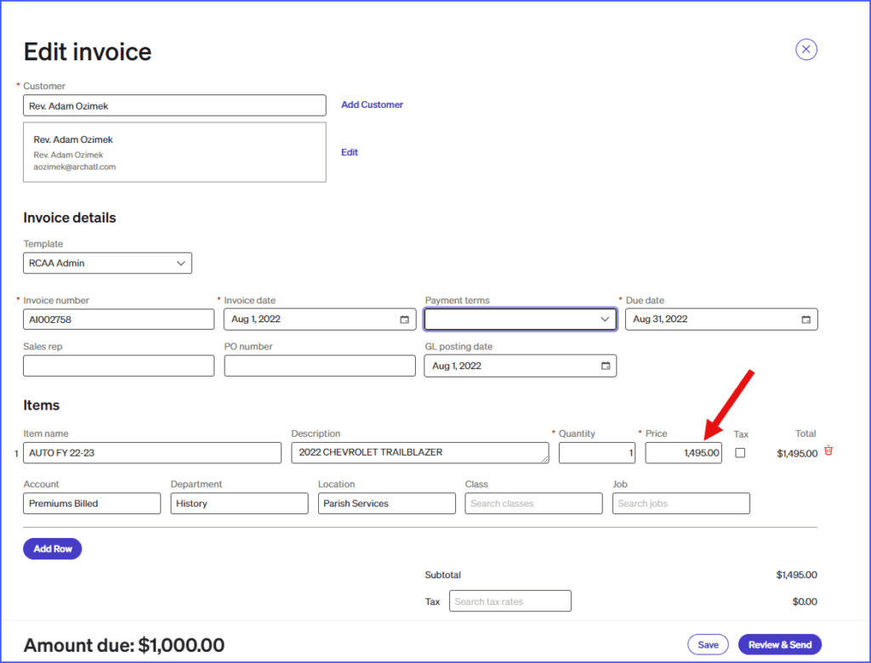871x663 pixels.
Task: Open the Search tax rates field
Action: pos(510,602)
